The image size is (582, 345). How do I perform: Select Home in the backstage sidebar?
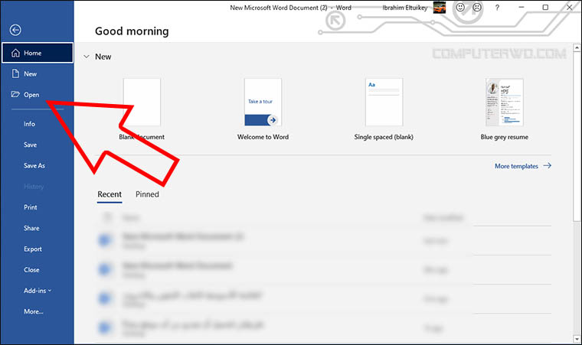pyautogui.click(x=38, y=53)
